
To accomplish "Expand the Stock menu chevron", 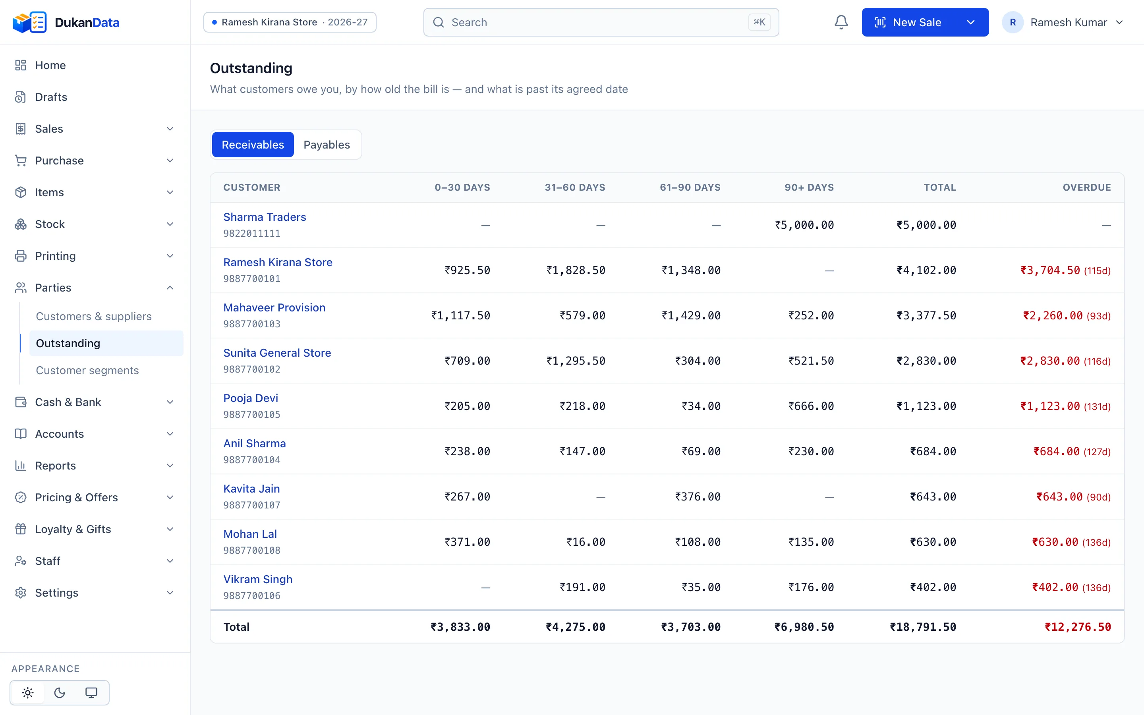I will point(170,224).
